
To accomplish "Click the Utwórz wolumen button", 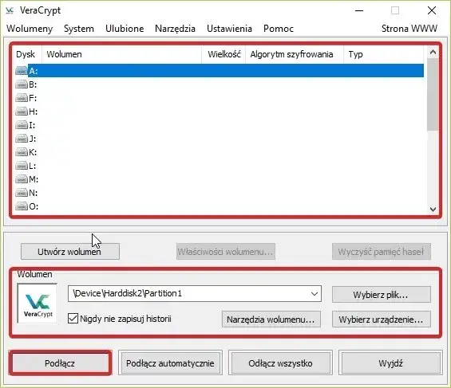I will 70,252.
